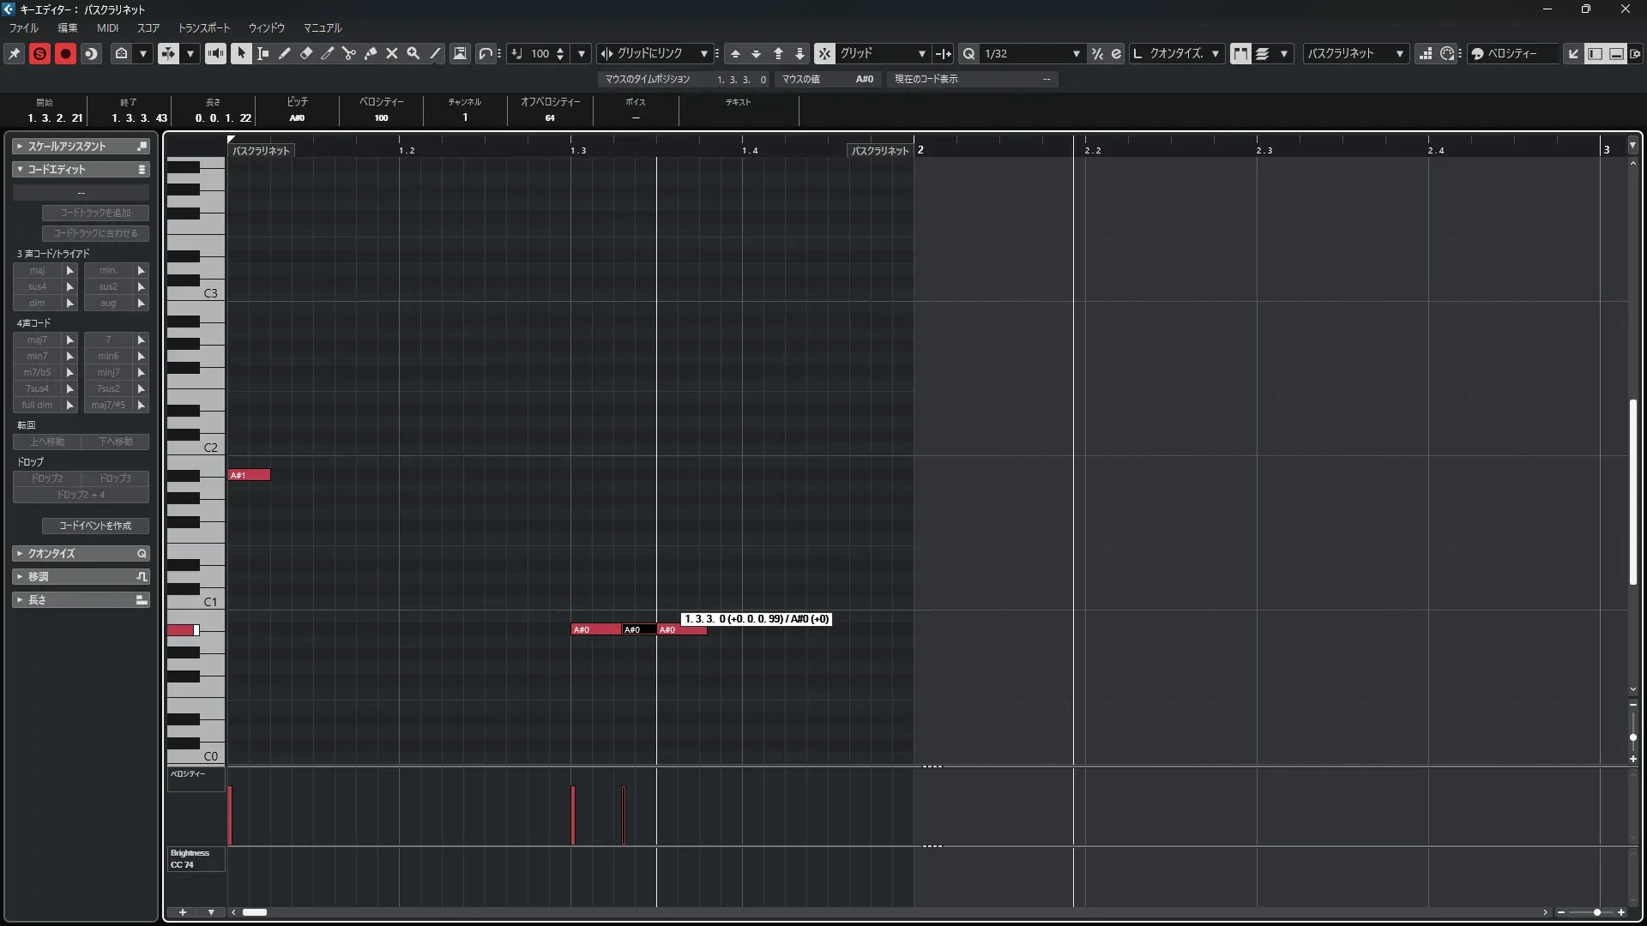Select the Zoom magnifier tool
Screen dimensions: 1647x926
tap(413, 53)
